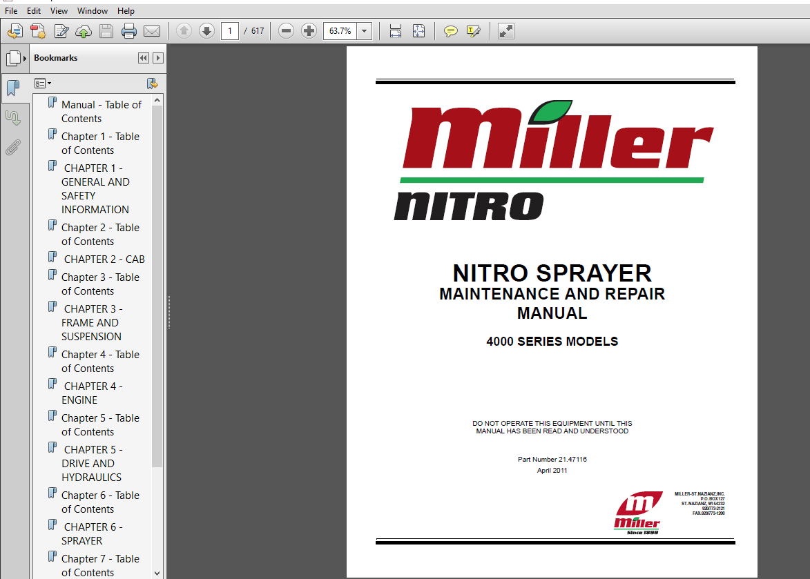Open the Page Thumbnails panel icon
810x579 pixels.
(x=13, y=58)
